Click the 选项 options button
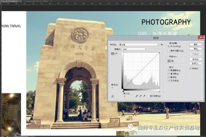 coord(195,64)
